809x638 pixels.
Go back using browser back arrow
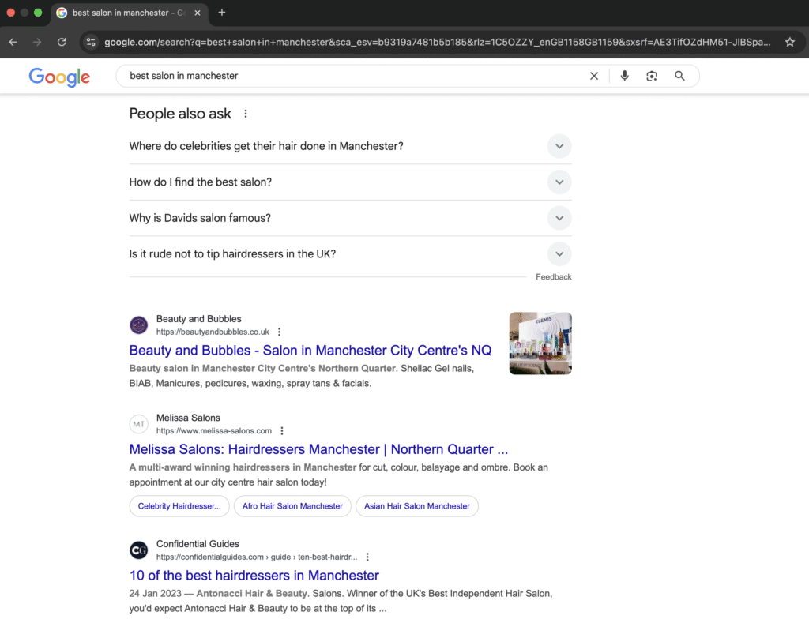coord(13,43)
